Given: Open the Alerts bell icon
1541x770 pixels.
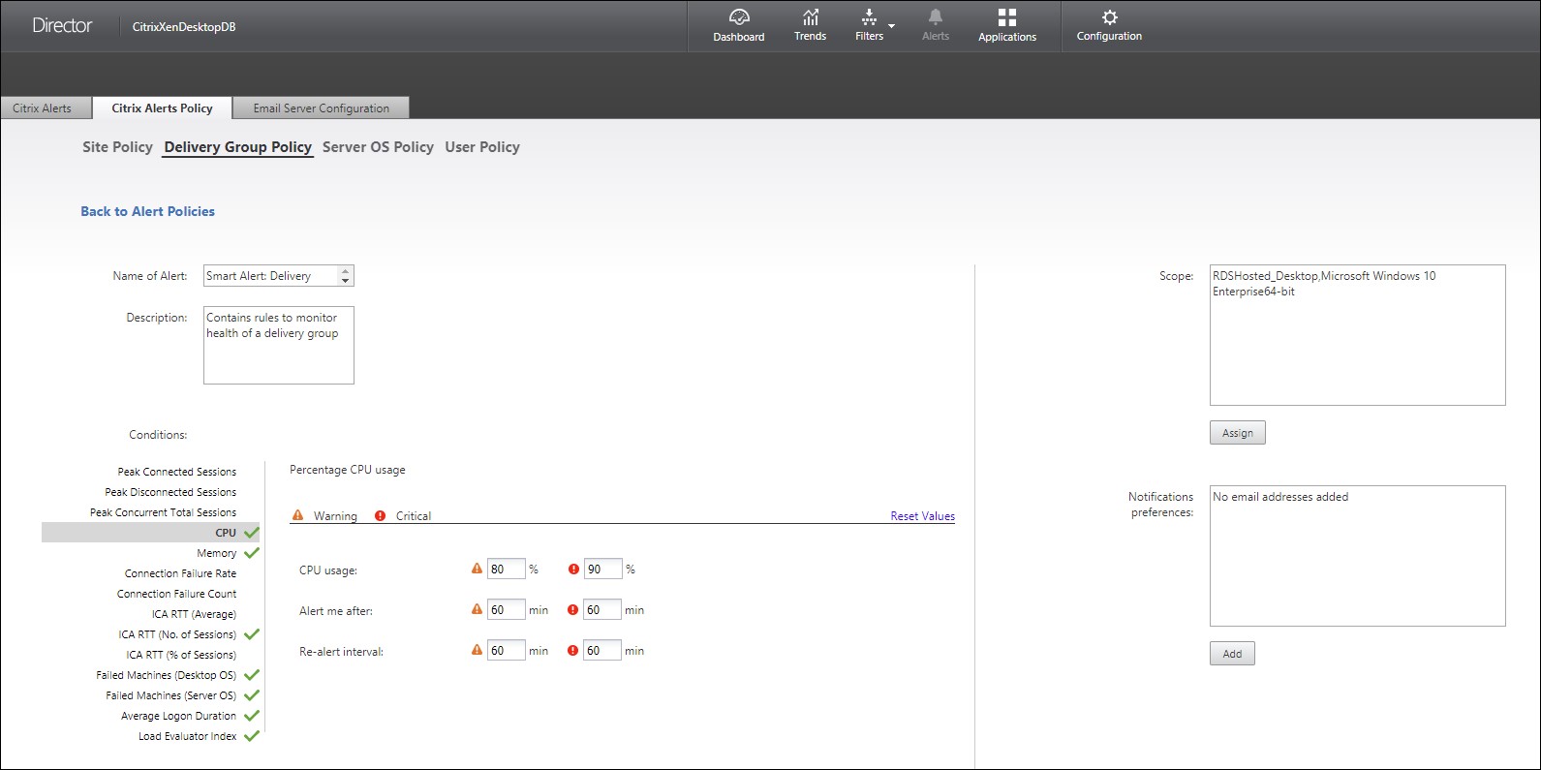Looking at the screenshot, I should pyautogui.click(x=936, y=17).
